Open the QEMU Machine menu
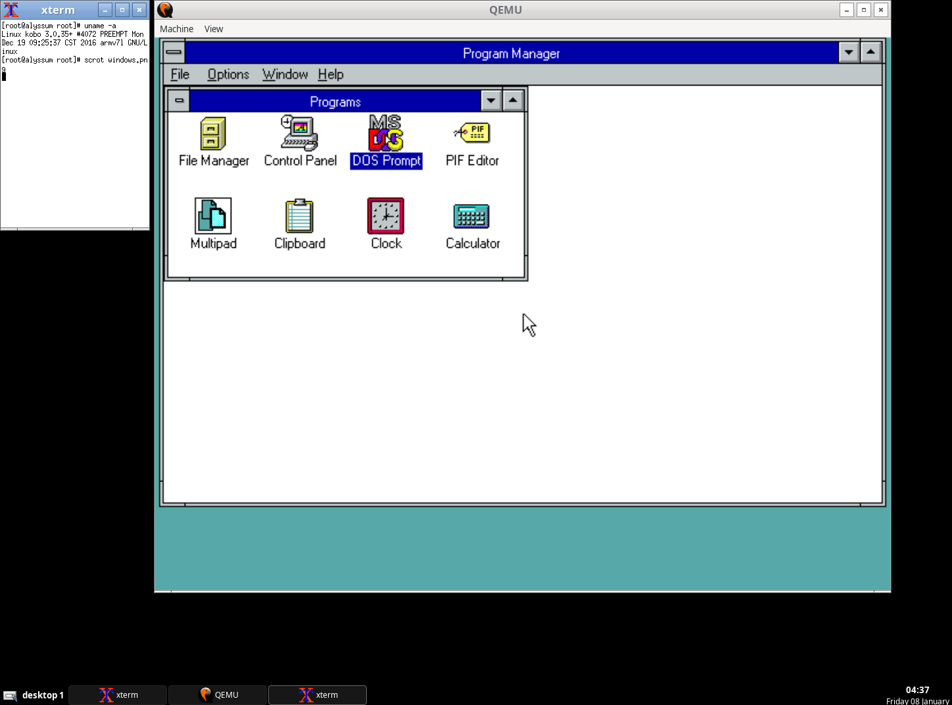952x705 pixels. point(176,29)
